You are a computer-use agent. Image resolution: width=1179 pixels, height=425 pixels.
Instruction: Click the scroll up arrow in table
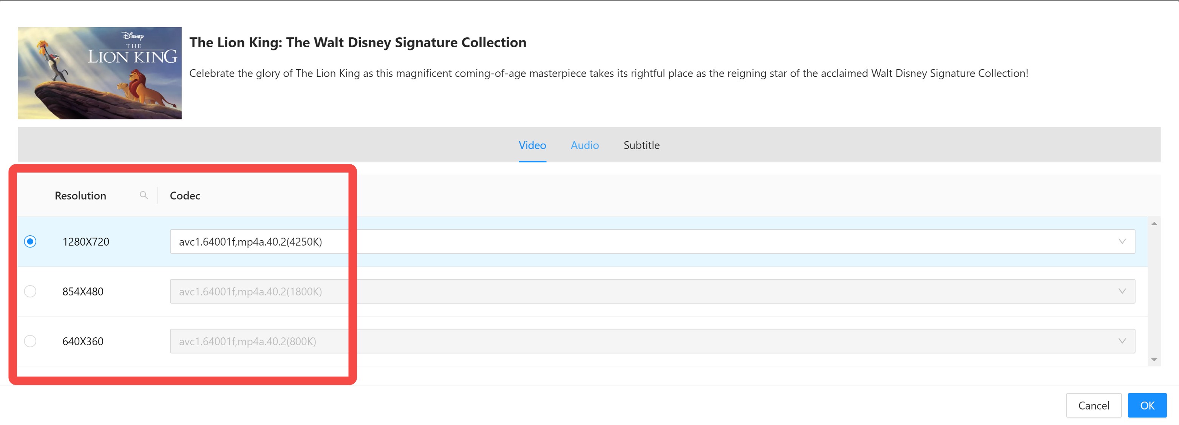coord(1154,224)
